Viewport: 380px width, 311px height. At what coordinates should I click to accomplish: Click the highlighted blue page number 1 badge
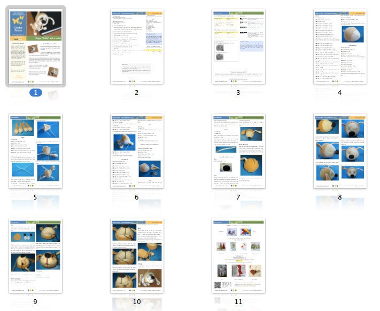tap(36, 93)
